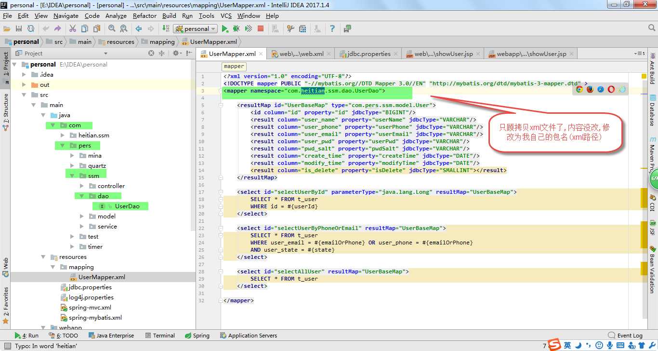Run the personal configuration with green arrow

coord(224,29)
